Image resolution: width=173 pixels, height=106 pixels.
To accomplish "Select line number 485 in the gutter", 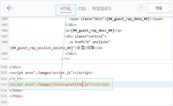I will pyautogui.click(x=5, y=25).
